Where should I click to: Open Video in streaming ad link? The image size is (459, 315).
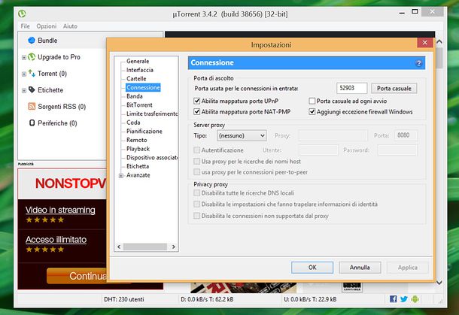pyautogui.click(x=60, y=210)
